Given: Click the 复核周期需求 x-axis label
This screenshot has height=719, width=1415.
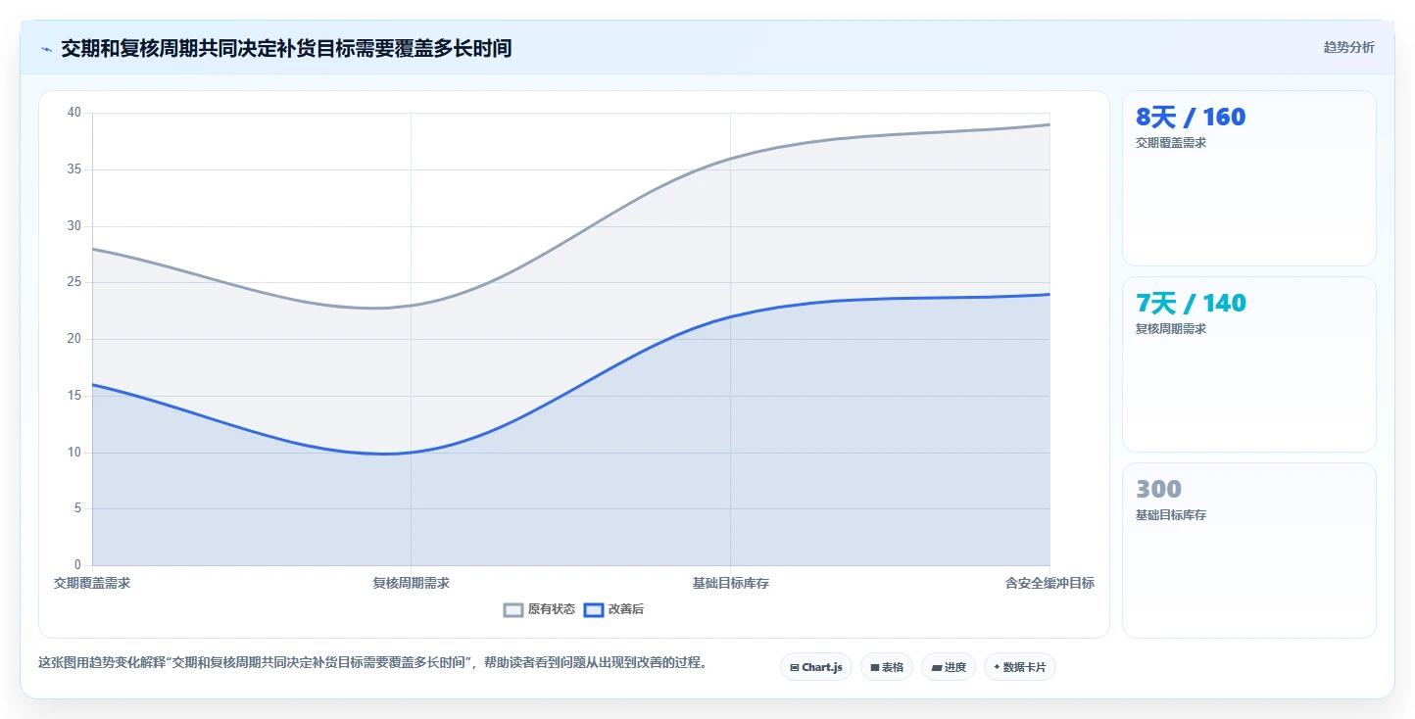Looking at the screenshot, I should (x=412, y=583).
